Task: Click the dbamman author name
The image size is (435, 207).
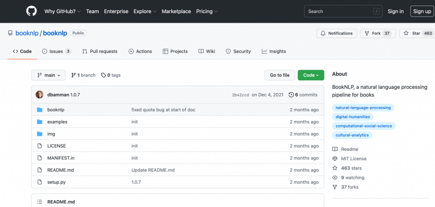Action: click(x=58, y=95)
